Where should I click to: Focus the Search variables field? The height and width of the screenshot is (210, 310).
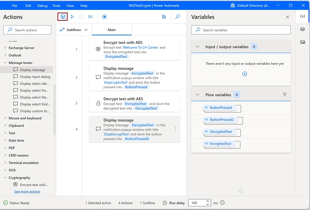point(241,30)
